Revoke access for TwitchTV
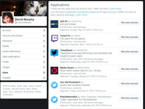Screen dimensions: 145x109 [130, 37]
